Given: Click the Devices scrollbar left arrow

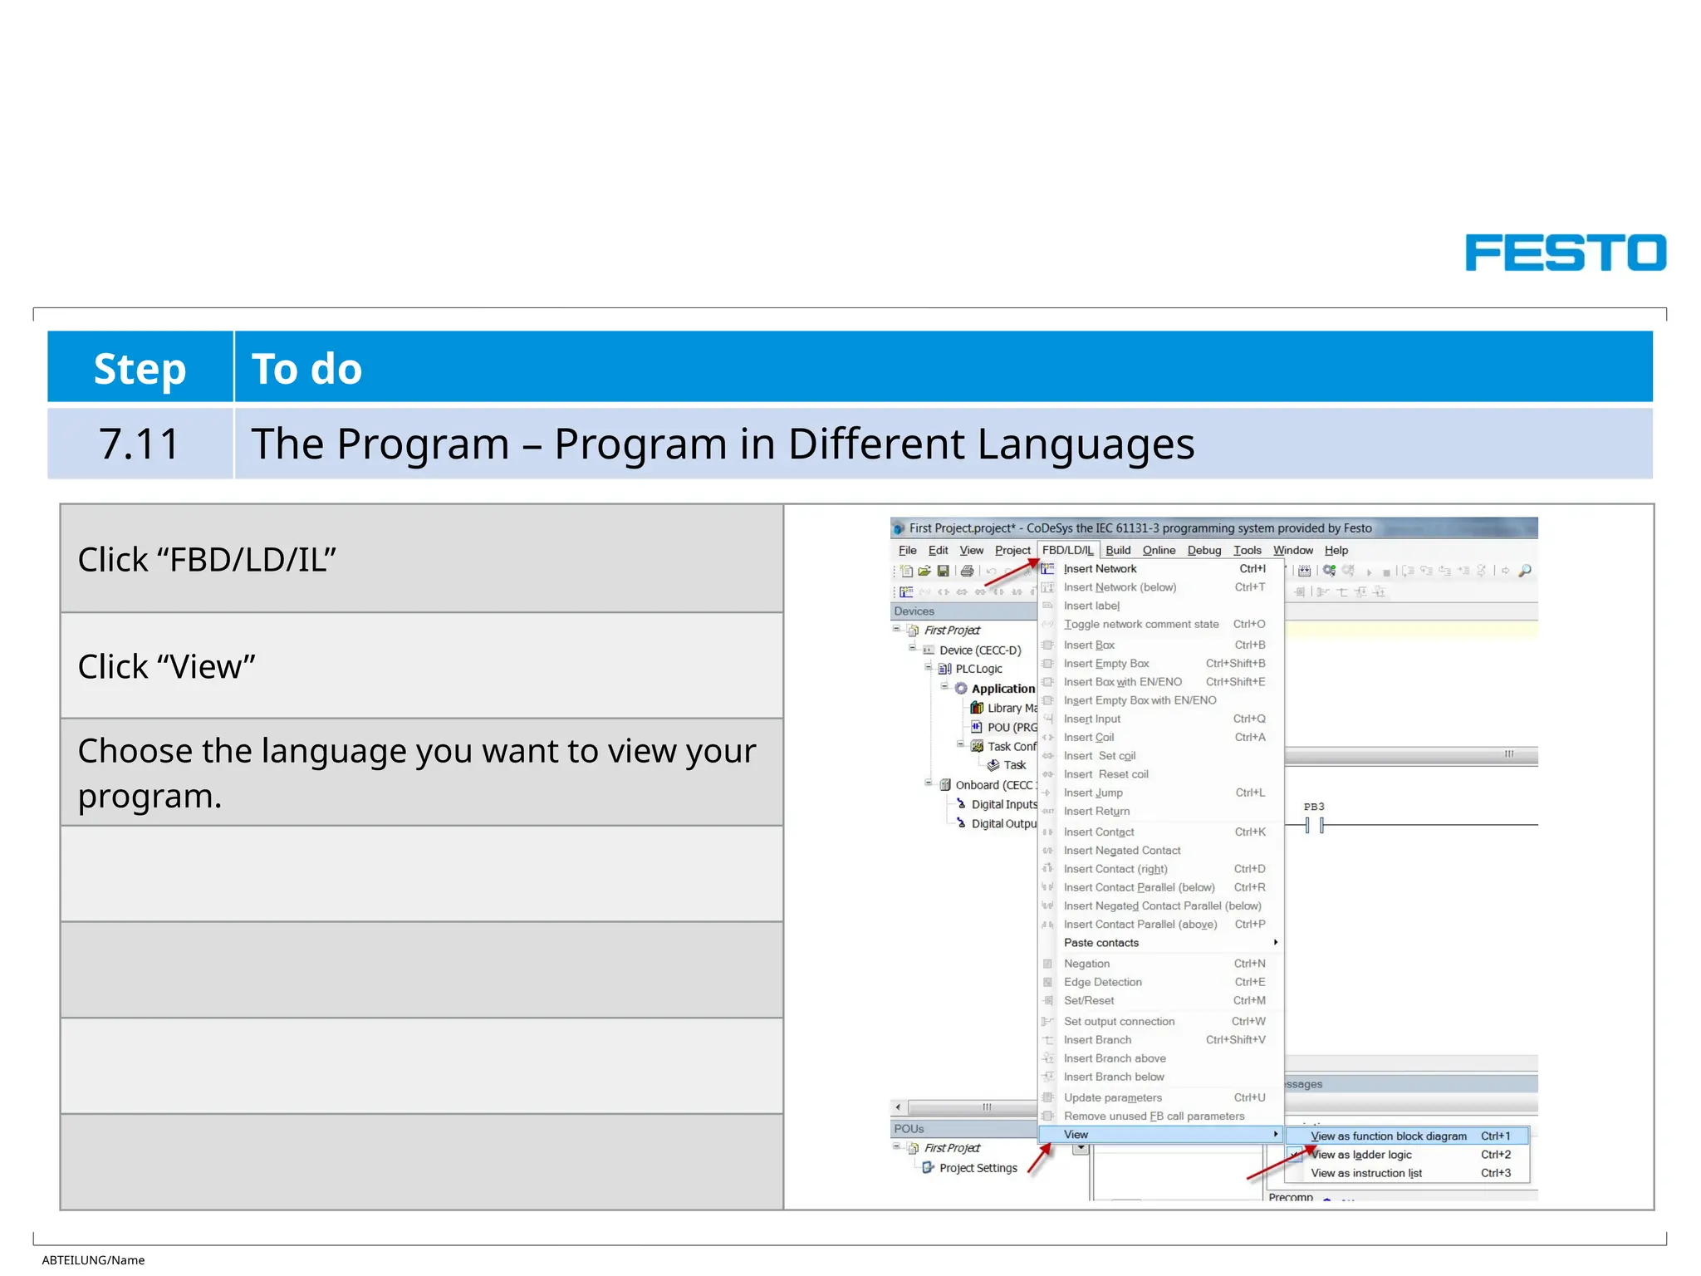Looking at the screenshot, I should (898, 1107).
